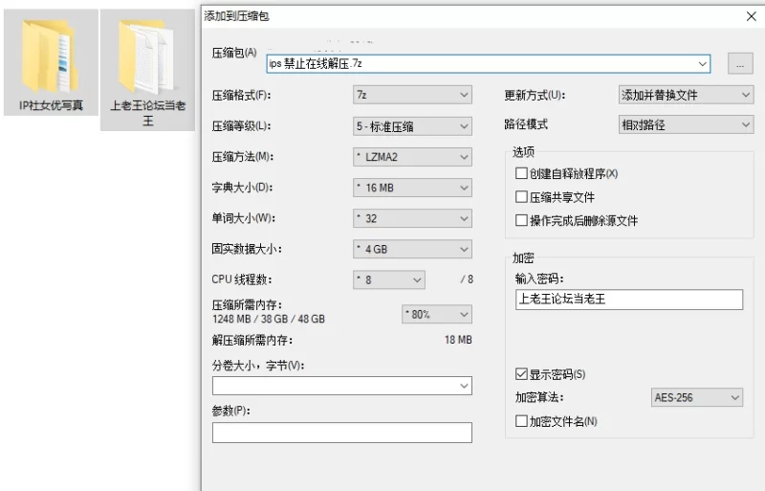Screen dimensions: 765x491
Task: Enable the 压缩共享文件 checkbox
Action: (x=521, y=197)
